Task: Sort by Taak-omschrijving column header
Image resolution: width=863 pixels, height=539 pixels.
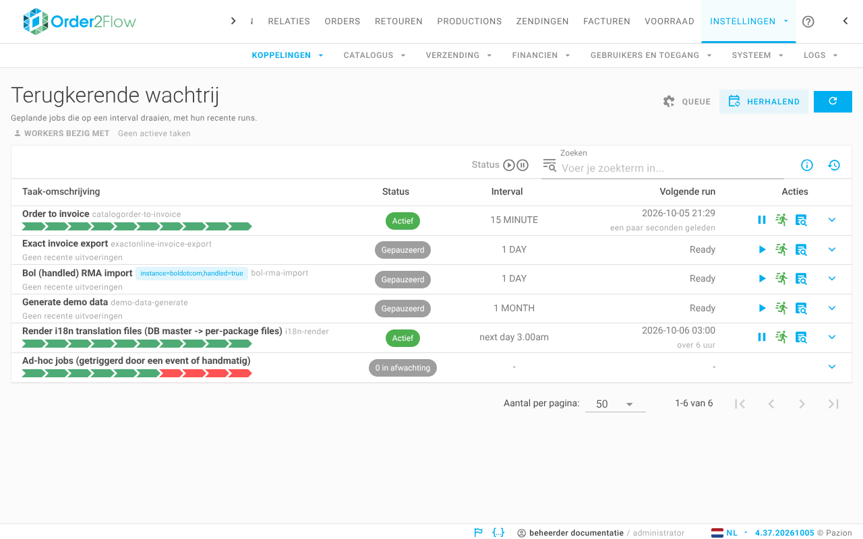Action: 61,191
